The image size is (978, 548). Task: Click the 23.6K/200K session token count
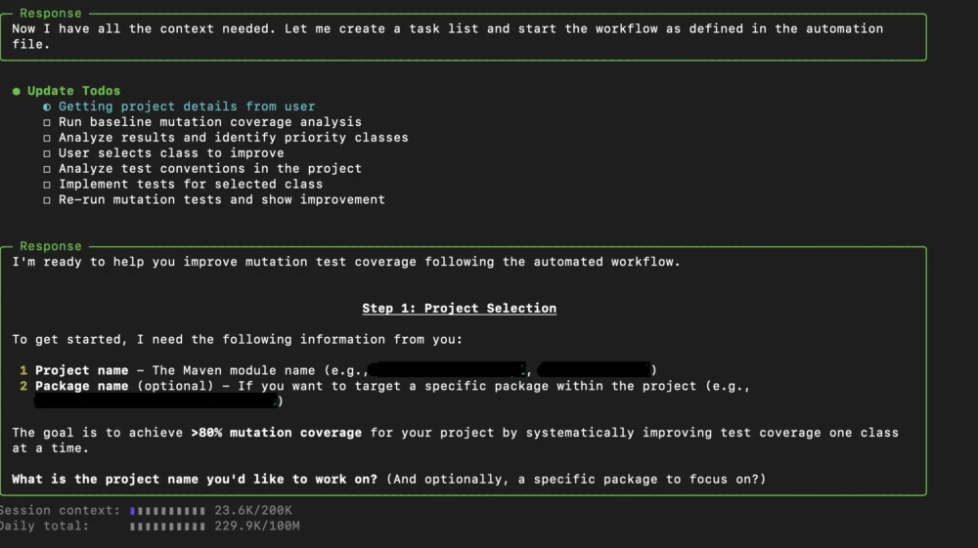252,511
